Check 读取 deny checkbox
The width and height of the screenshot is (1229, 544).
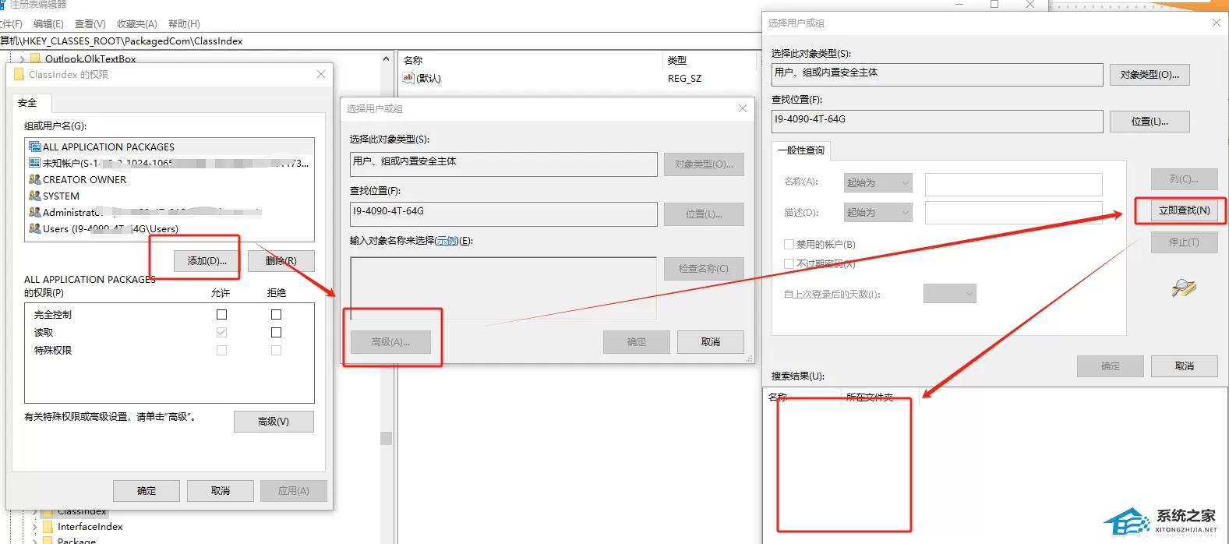click(x=276, y=332)
